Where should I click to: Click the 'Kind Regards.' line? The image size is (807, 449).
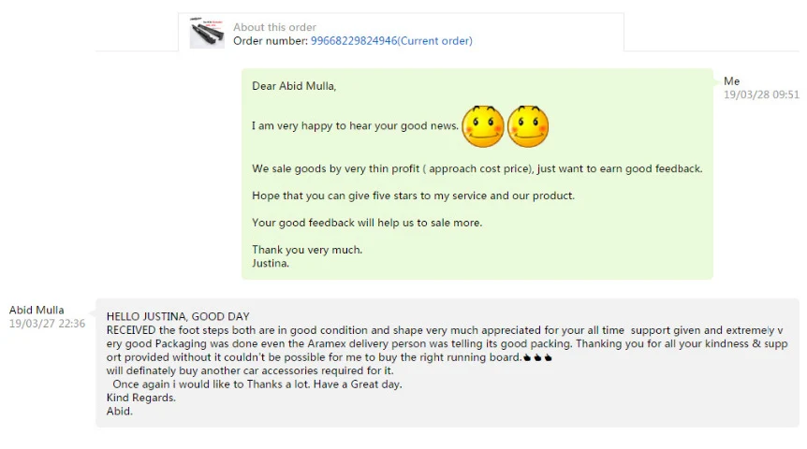point(141,398)
